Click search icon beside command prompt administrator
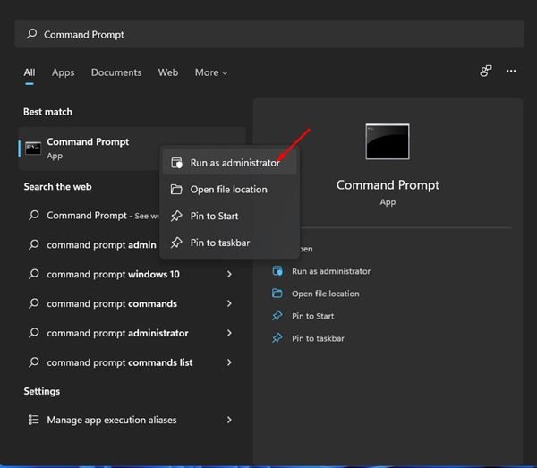This screenshot has width=537, height=468. (x=34, y=333)
